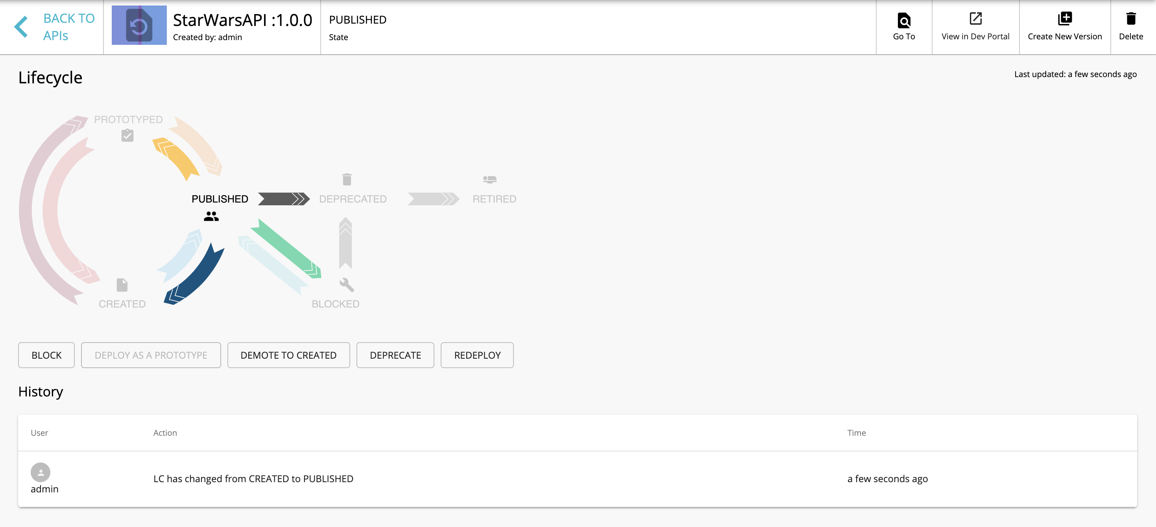Click the PUBLISHED people icon
This screenshot has width=1156, height=527.
[211, 217]
